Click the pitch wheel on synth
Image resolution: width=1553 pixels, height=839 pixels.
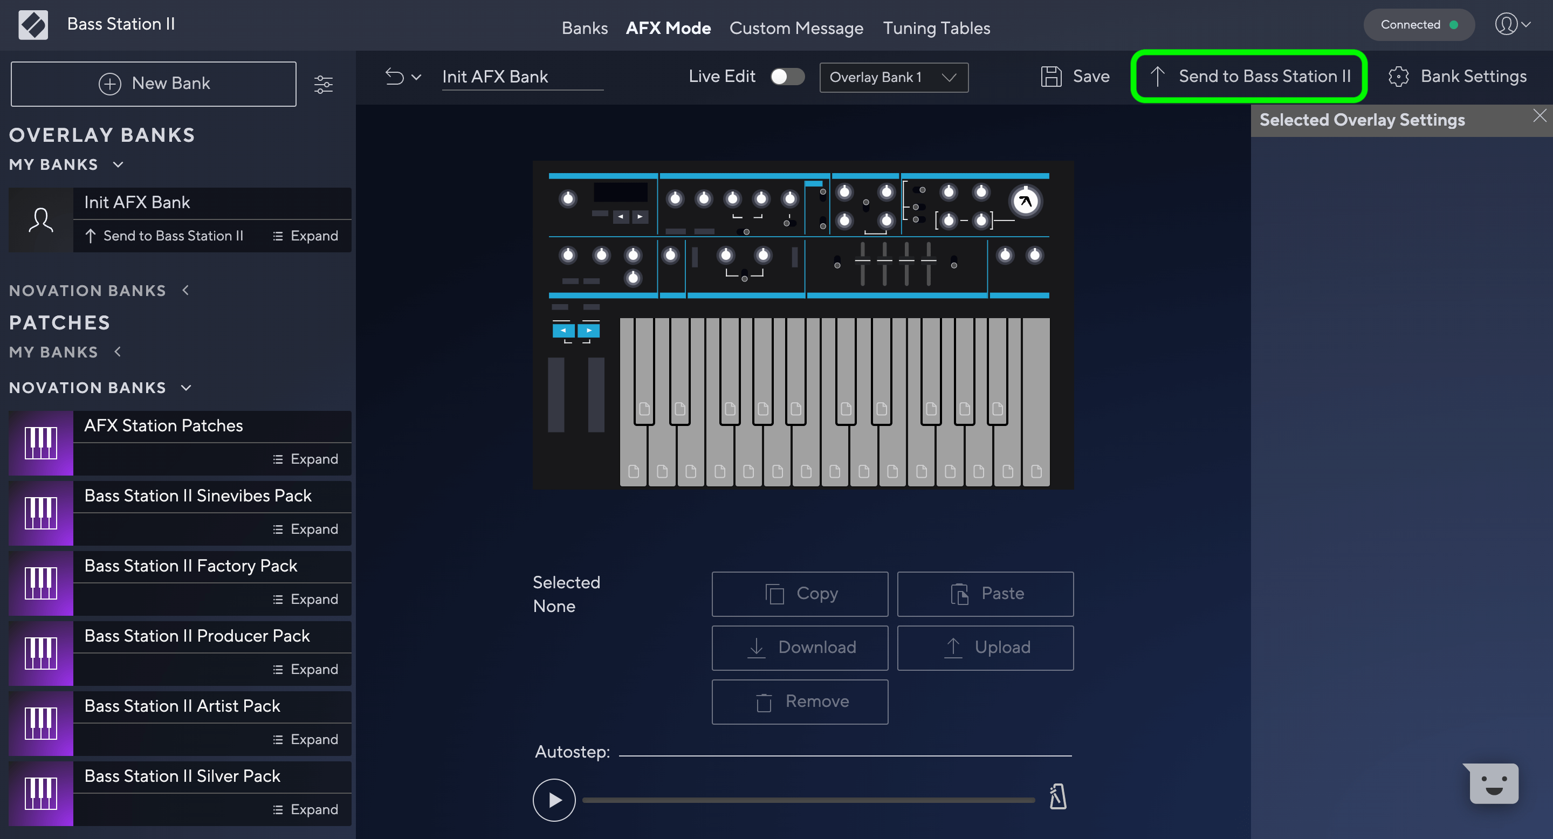pos(556,395)
